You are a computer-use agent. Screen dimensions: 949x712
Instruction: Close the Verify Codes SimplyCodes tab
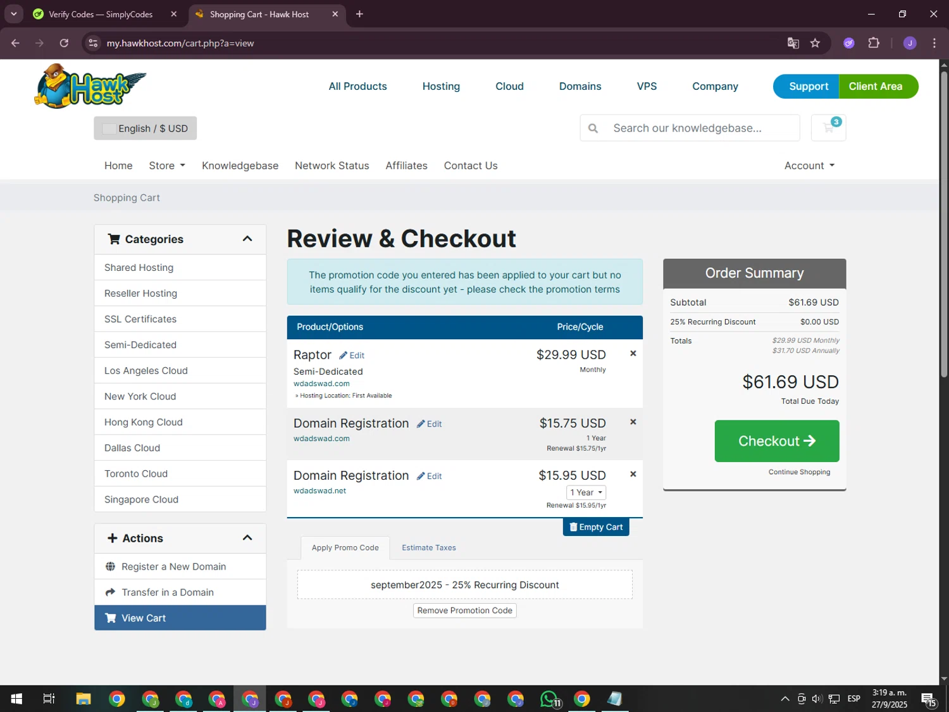174,14
